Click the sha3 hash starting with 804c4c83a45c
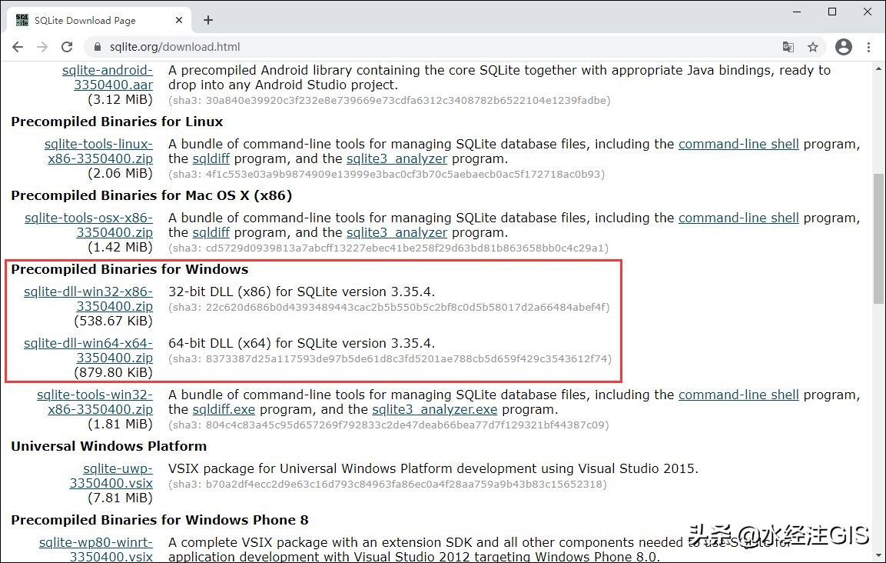This screenshot has width=886, height=563. click(x=389, y=425)
